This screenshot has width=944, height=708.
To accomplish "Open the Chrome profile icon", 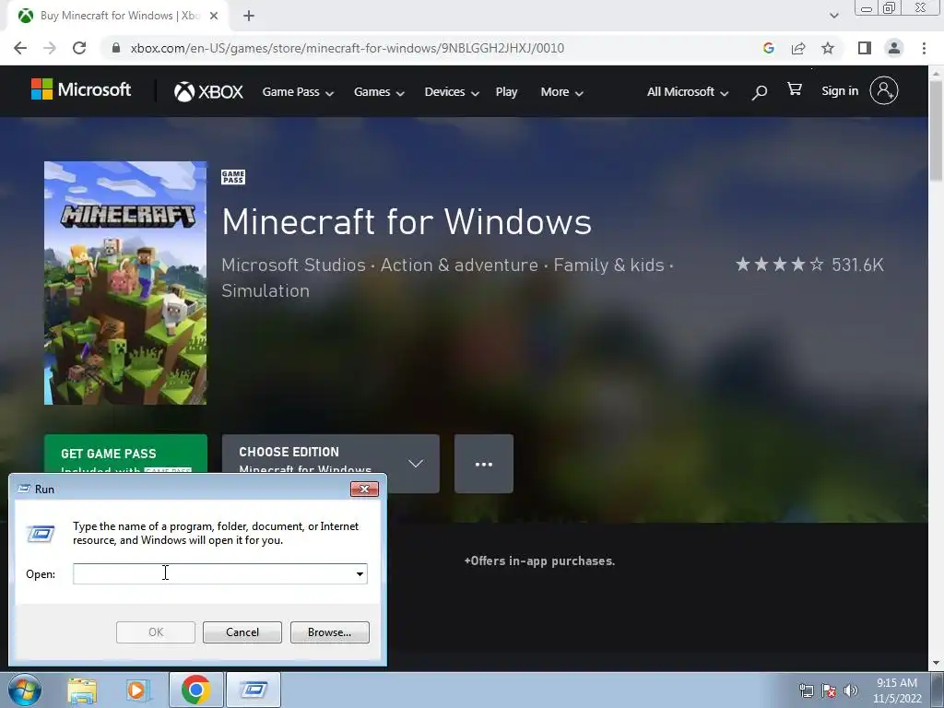I will pos(894,48).
